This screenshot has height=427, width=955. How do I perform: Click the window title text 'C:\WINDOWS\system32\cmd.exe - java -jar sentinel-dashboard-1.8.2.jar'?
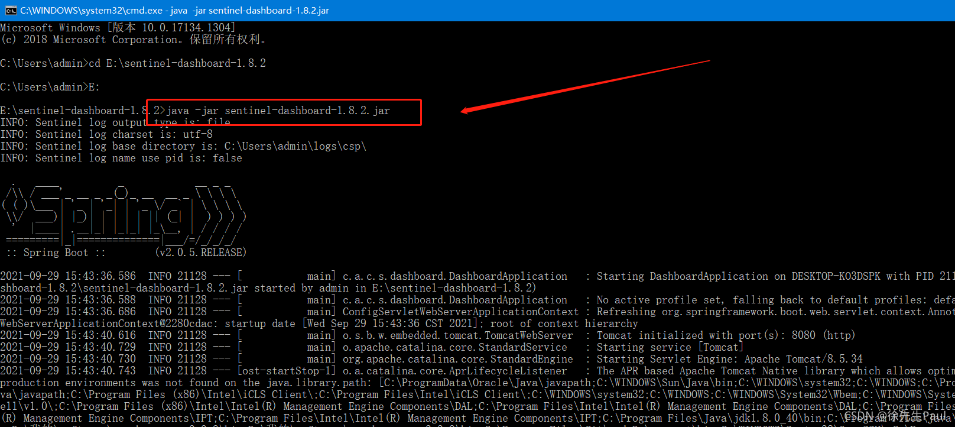pos(175,10)
